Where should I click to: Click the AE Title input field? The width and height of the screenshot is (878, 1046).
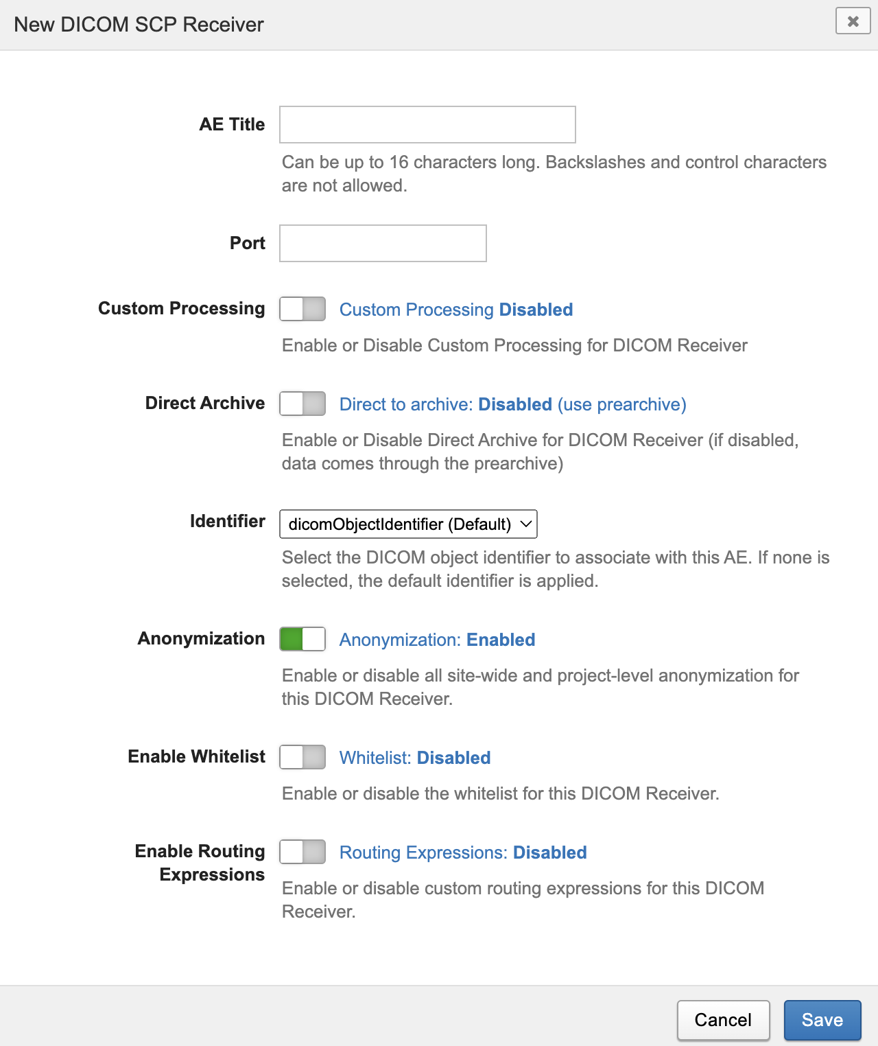pyautogui.click(x=427, y=125)
